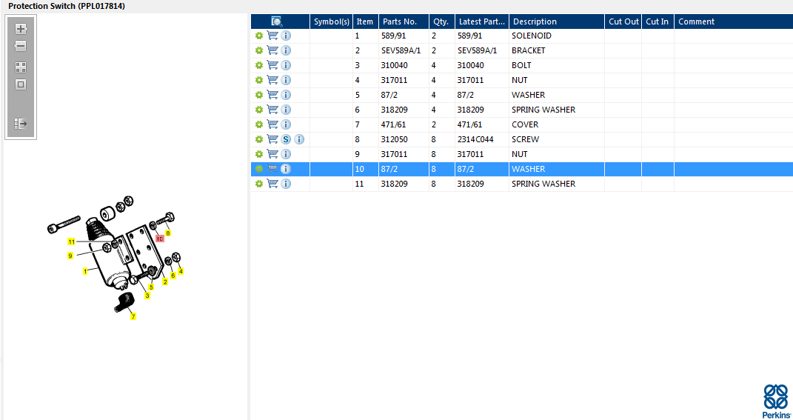Zoom out of the parts diagram
This screenshot has height=420, width=793.
click(21, 46)
